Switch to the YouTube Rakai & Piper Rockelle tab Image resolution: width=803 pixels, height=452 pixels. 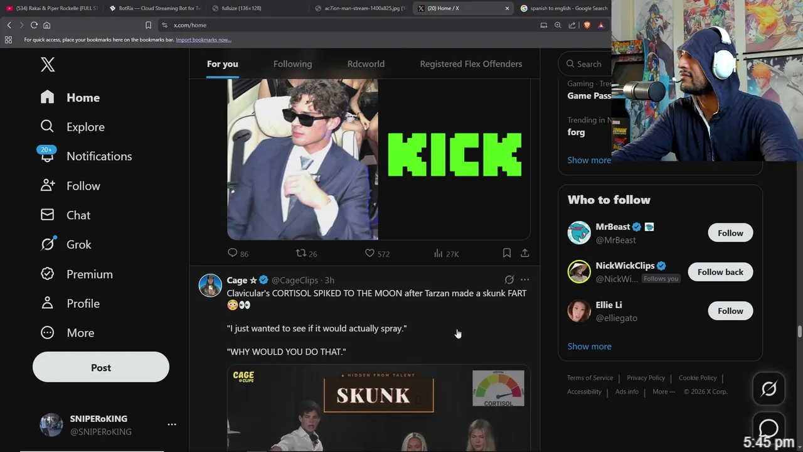pyautogui.click(x=51, y=8)
